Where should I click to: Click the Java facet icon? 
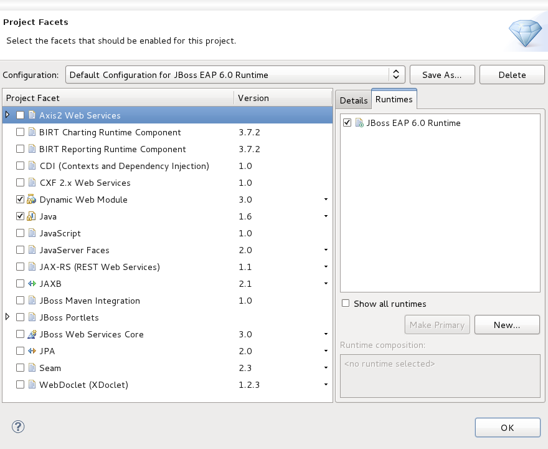(x=32, y=216)
